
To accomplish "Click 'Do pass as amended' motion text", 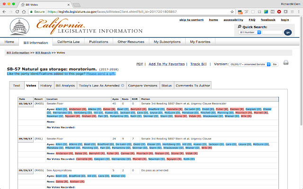I will 155,170.
